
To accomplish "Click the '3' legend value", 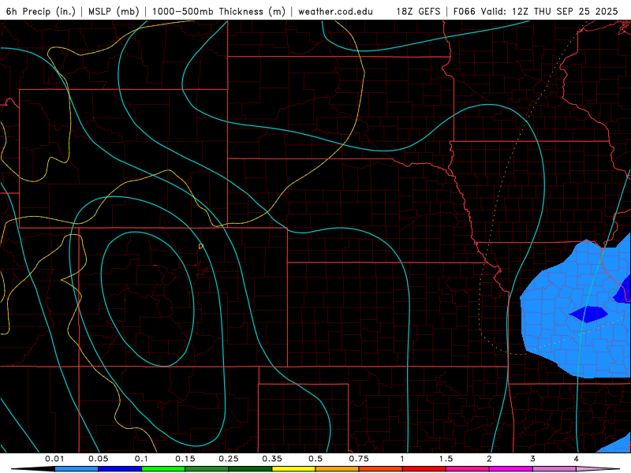I will [x=533, y=459].
